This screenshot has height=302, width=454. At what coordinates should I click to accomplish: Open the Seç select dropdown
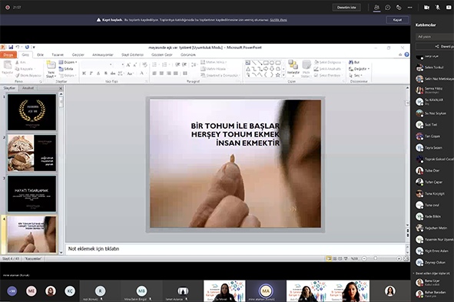(356, 75)
